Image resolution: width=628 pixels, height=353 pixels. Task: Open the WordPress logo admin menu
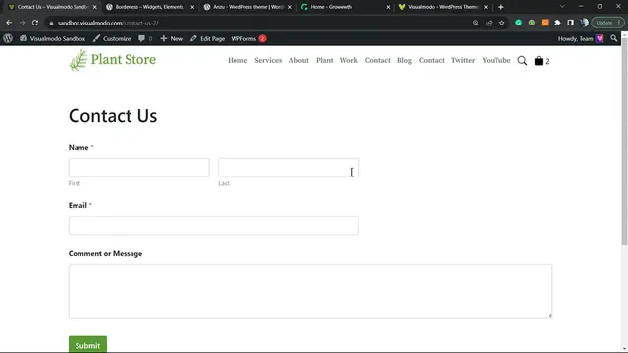coord(8,38)
